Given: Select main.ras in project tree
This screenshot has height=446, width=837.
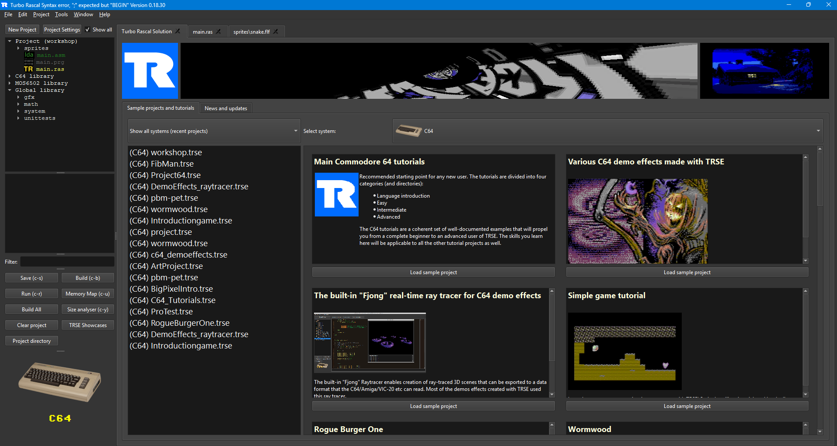Looking at the screenshot, I should pos(50,69).
